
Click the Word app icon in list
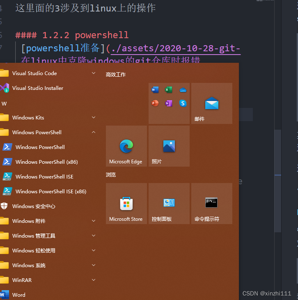[5, 295]
